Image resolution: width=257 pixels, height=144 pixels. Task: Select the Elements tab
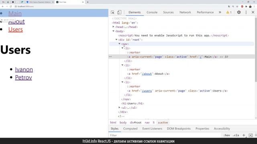pyautogui.click(x=135, y=12)
